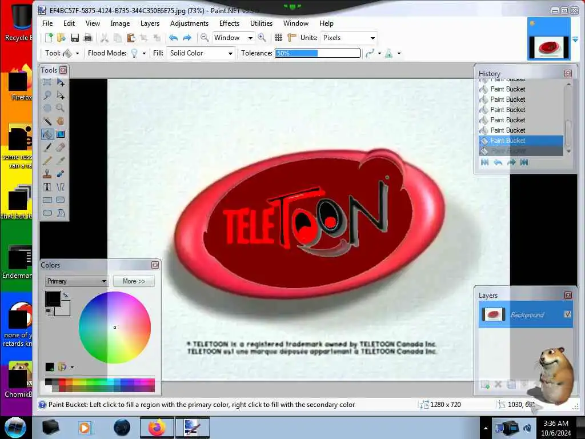Select the Rounded Rectangle shape tool

[x=61, y=200]
